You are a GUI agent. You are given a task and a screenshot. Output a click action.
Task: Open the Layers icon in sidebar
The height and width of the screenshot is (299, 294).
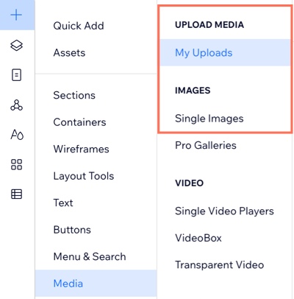tap(16, 45)
